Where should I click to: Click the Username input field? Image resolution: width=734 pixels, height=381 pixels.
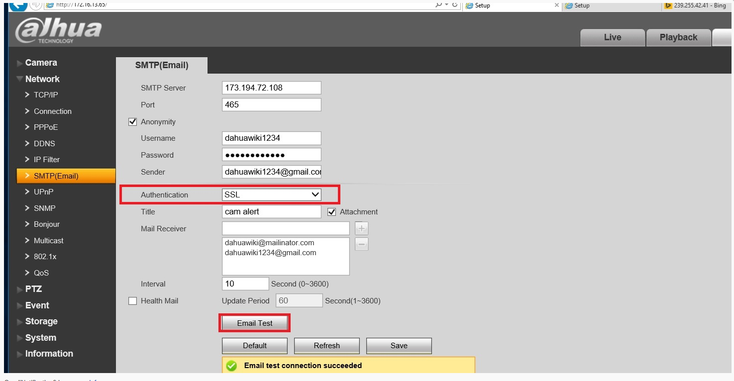point(272,138)
